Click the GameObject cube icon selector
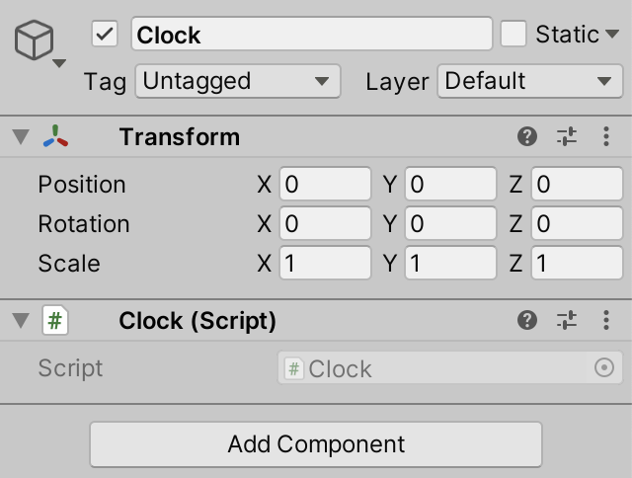Image resolution: width=632 pixels, height=478 pixels. point(39,43)
